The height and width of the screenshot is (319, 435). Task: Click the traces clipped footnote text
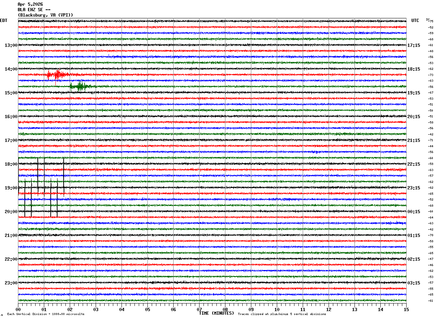coord(282,314)
